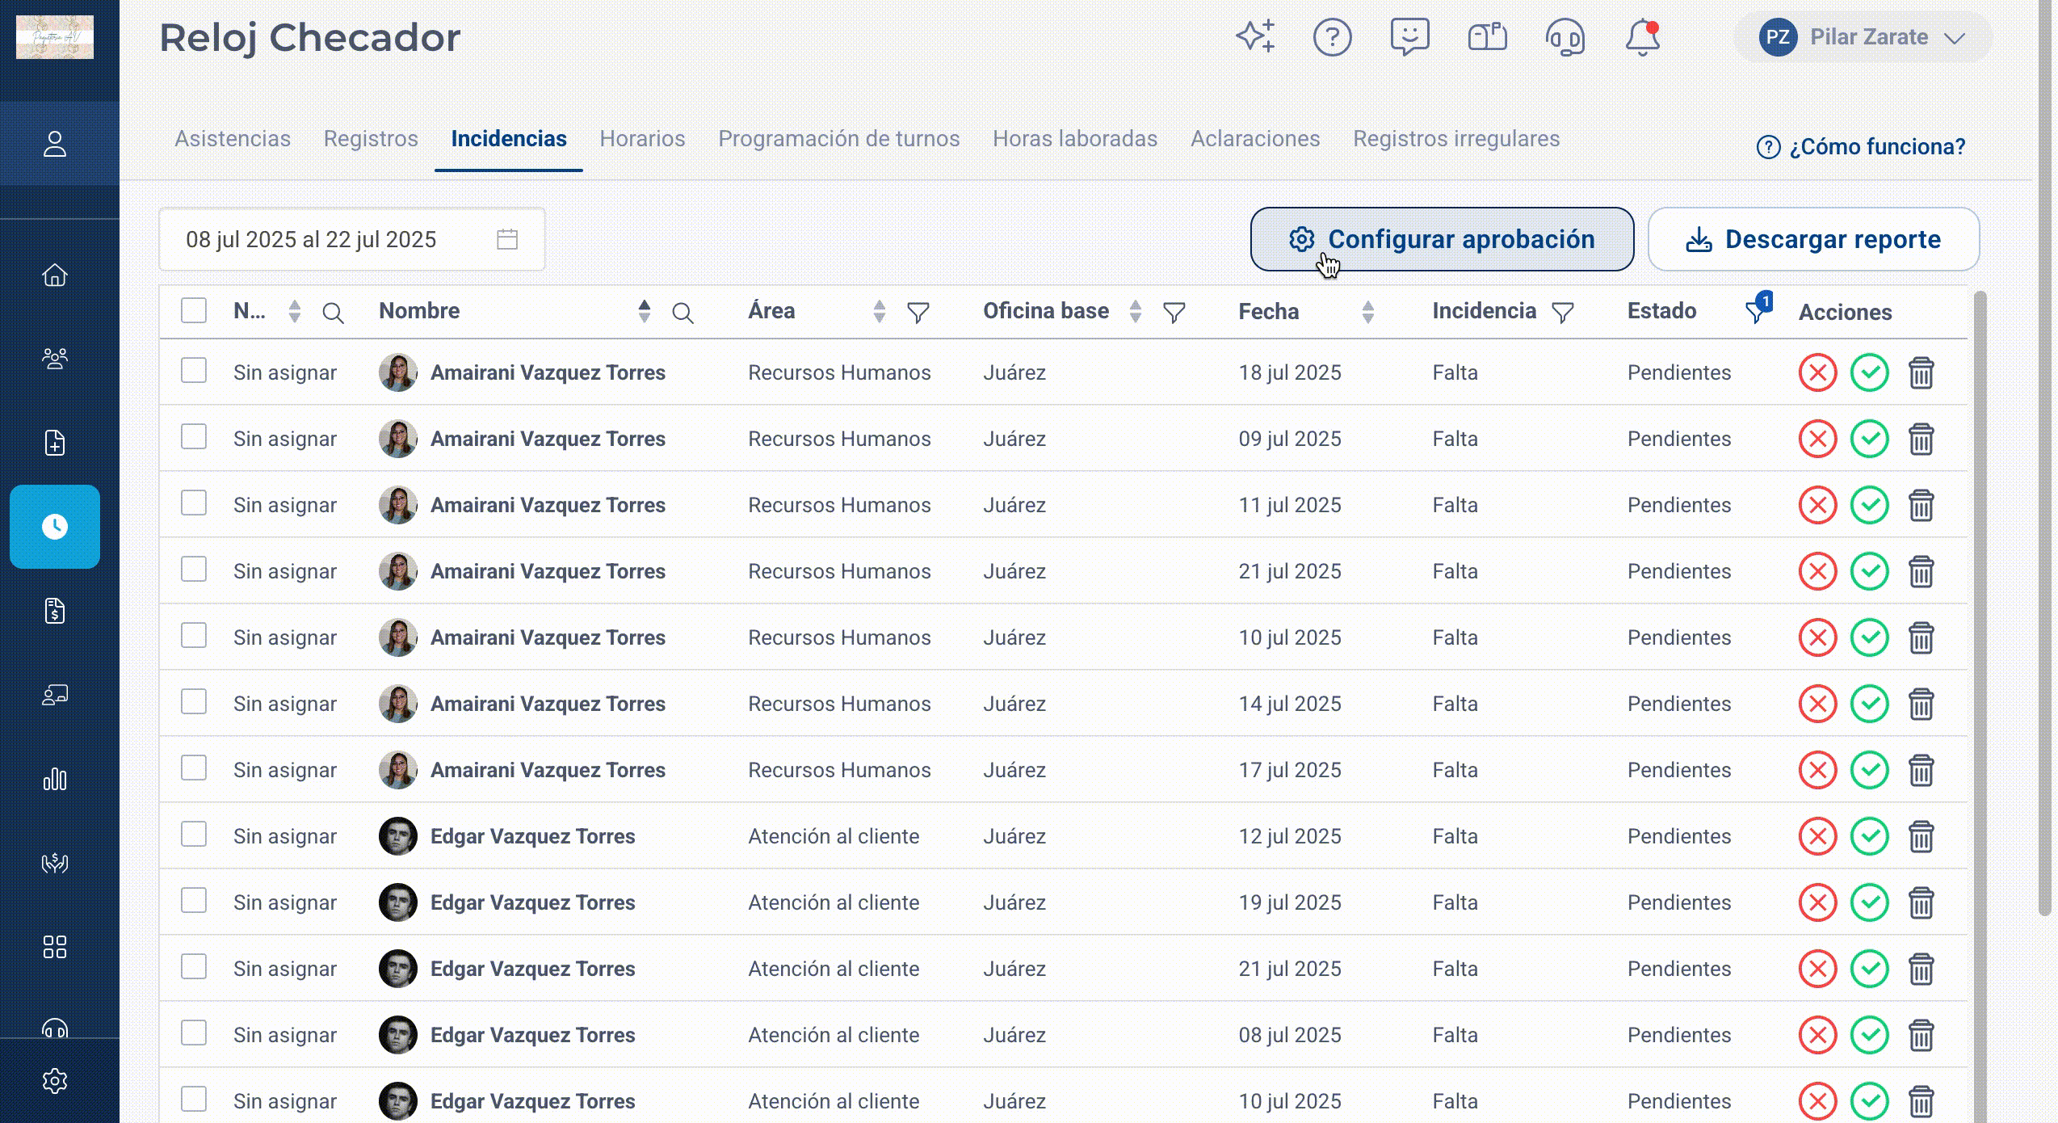The width and height of the screenshot is (2058, 1123).
Task: Go to Home in sidebar
Action: point(55,275)
